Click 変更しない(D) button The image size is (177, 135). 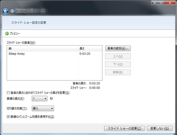point(160,128)
